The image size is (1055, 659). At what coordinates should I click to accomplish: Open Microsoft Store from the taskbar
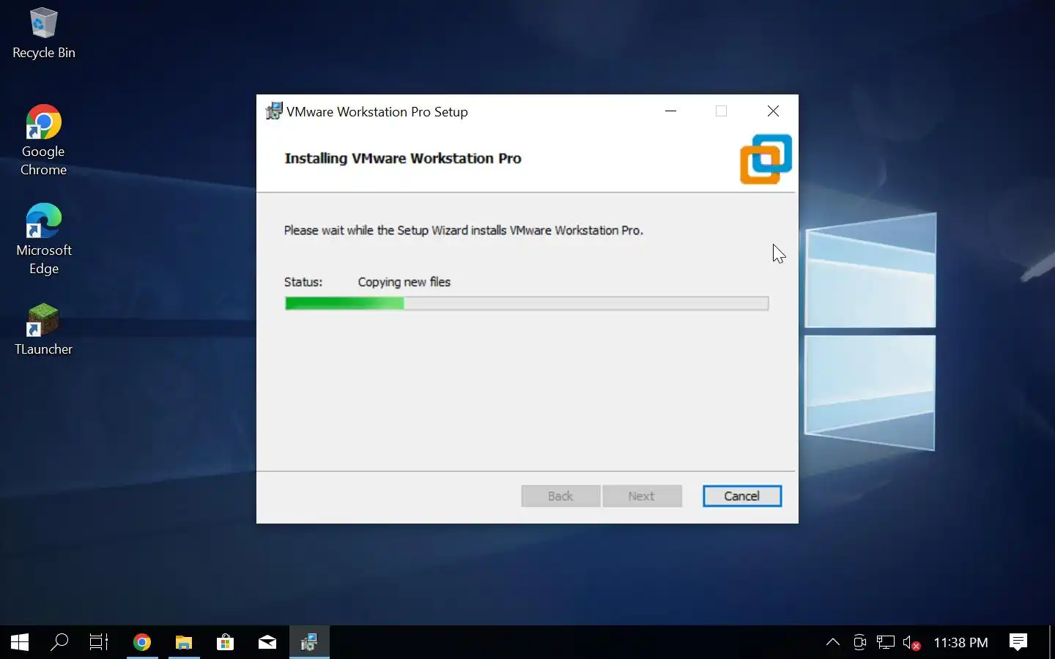226,642
